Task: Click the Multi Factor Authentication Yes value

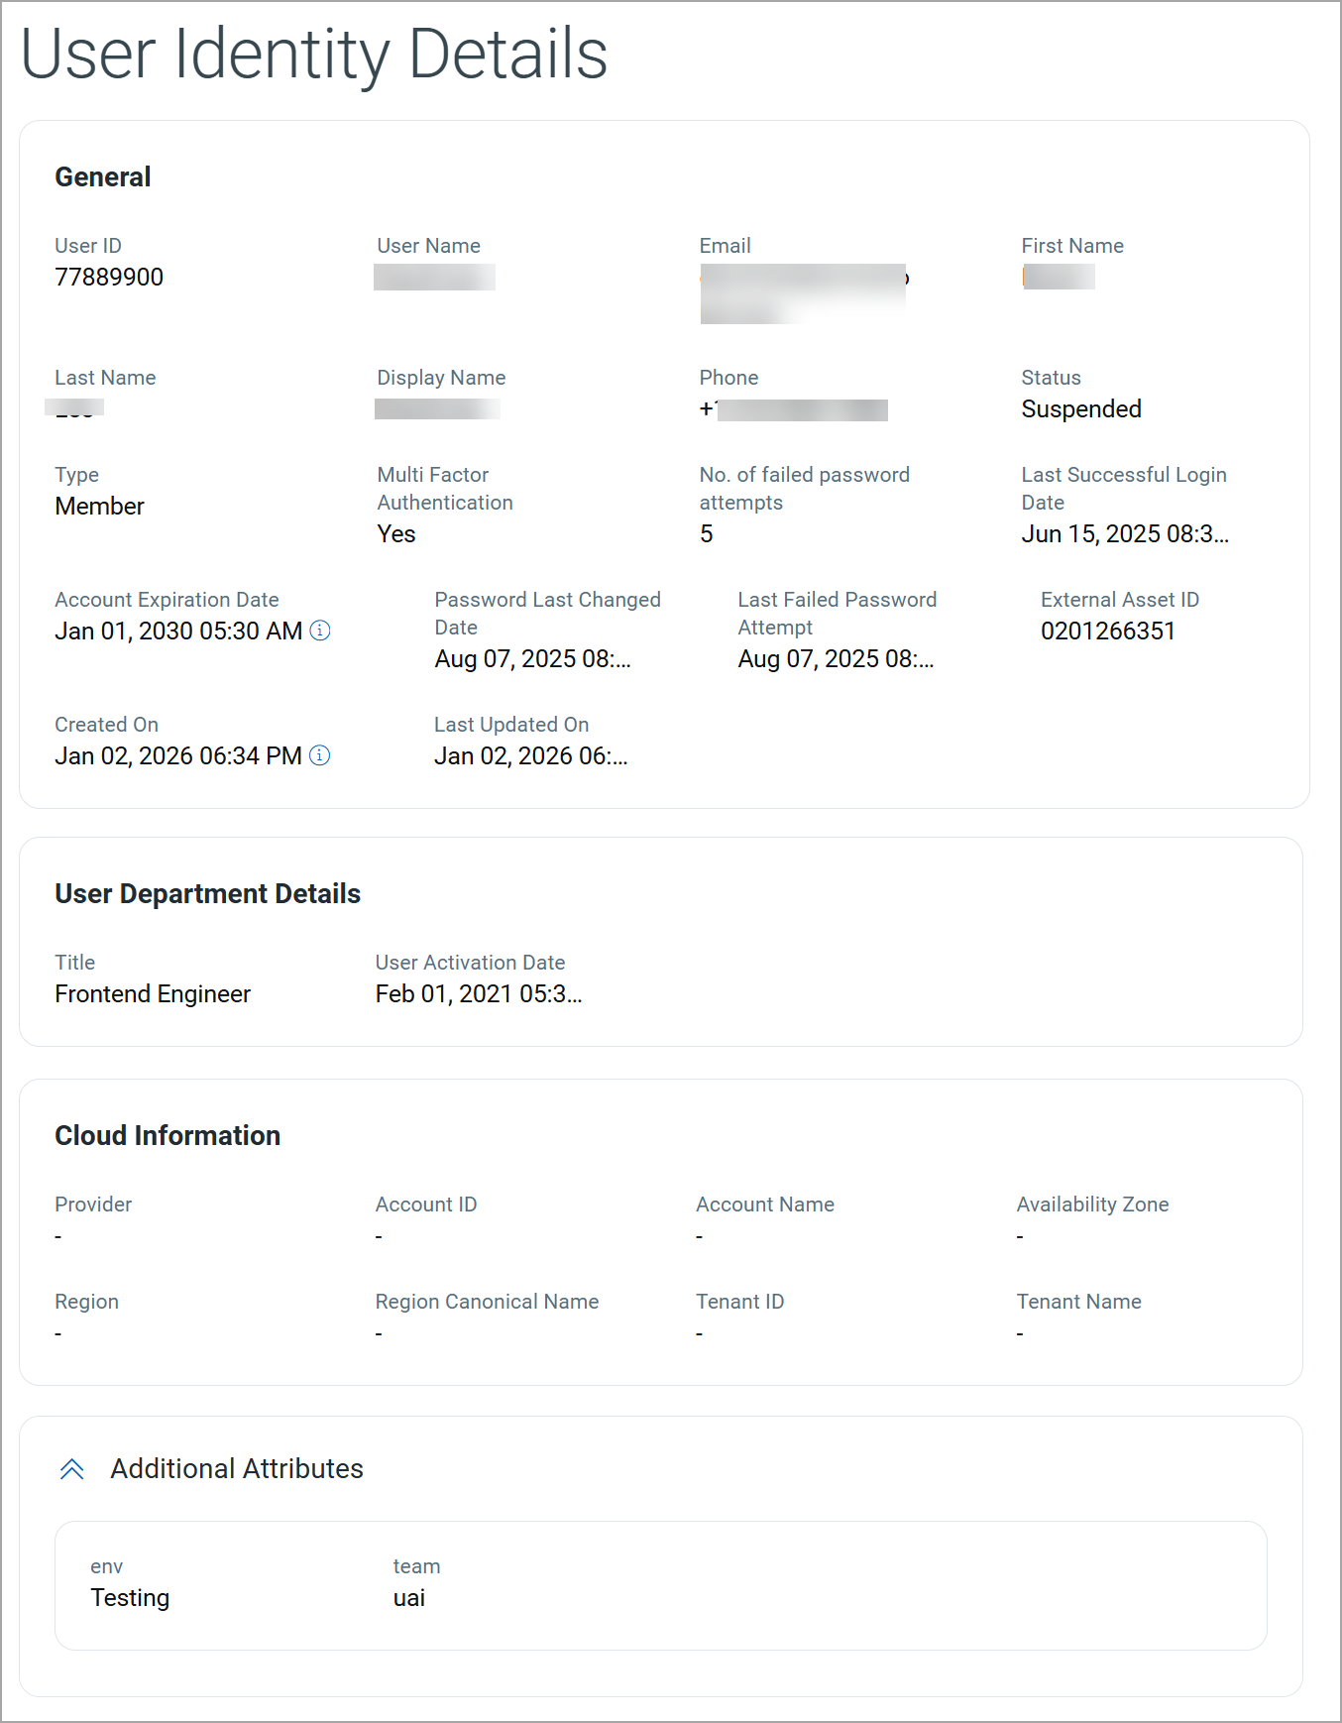Action: pos(396,534)
